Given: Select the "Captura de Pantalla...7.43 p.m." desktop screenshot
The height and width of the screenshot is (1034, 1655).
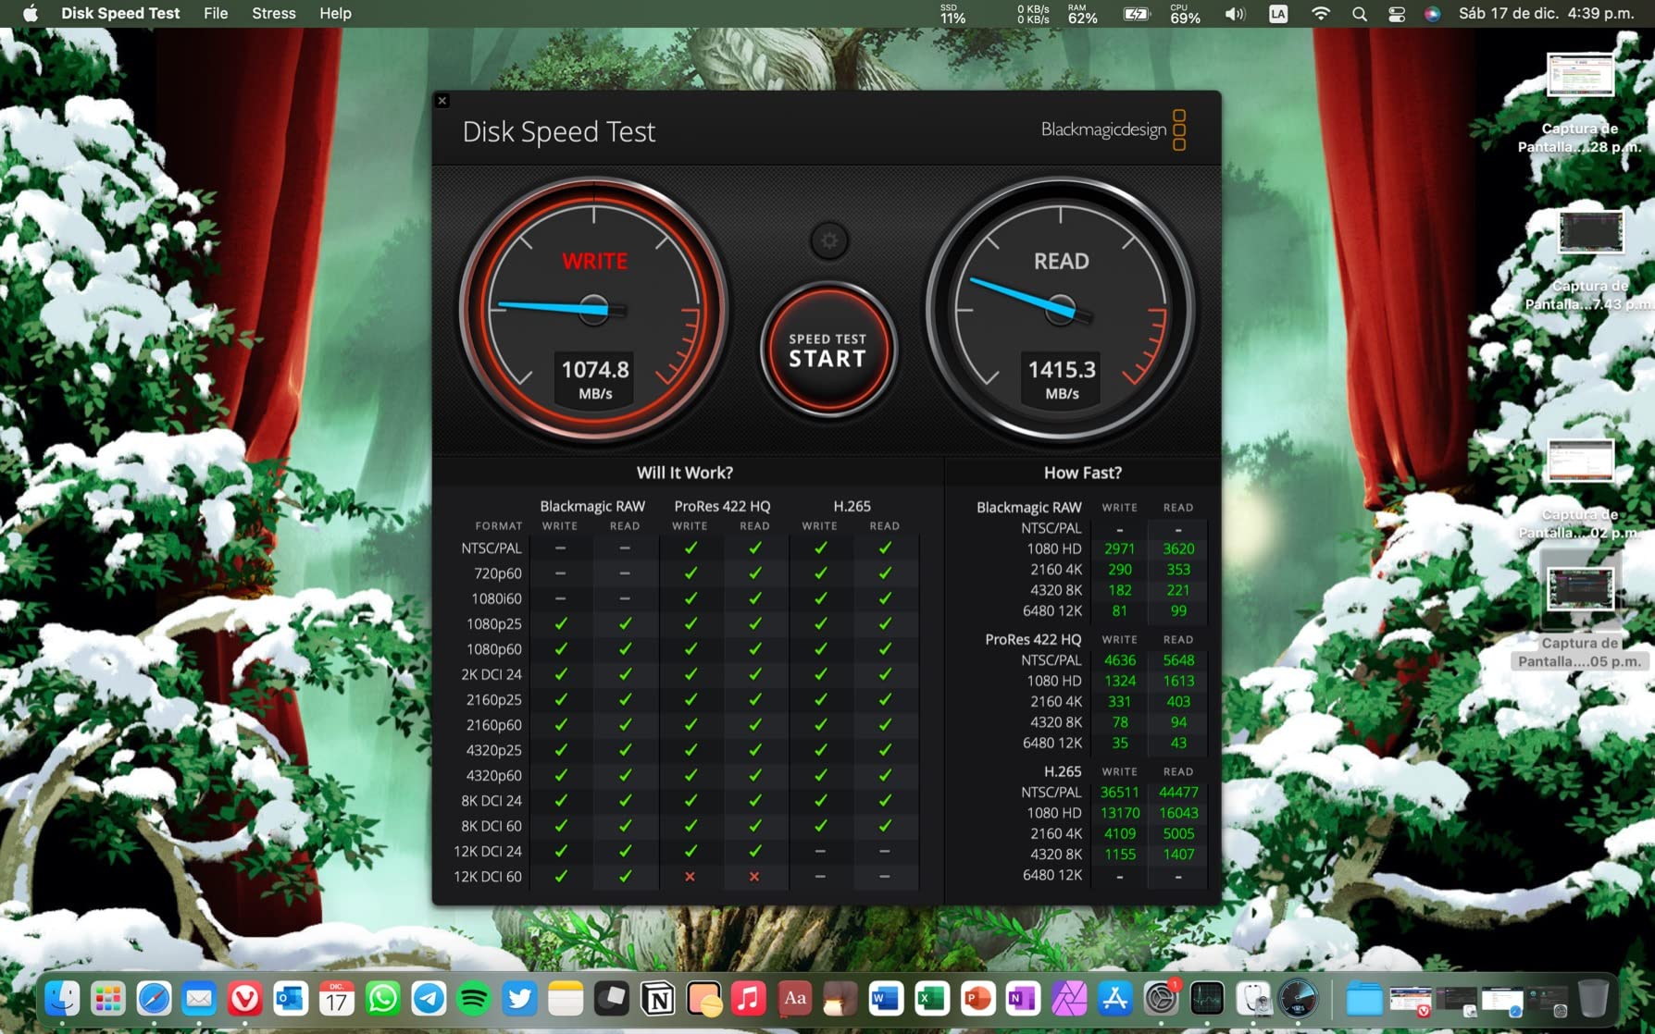Looking at the screenshot, I should tap(1589, 260).
